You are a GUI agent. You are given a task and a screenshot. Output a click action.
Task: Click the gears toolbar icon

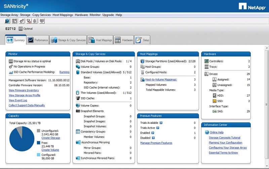pyautogui.click(x=22, y=21)
